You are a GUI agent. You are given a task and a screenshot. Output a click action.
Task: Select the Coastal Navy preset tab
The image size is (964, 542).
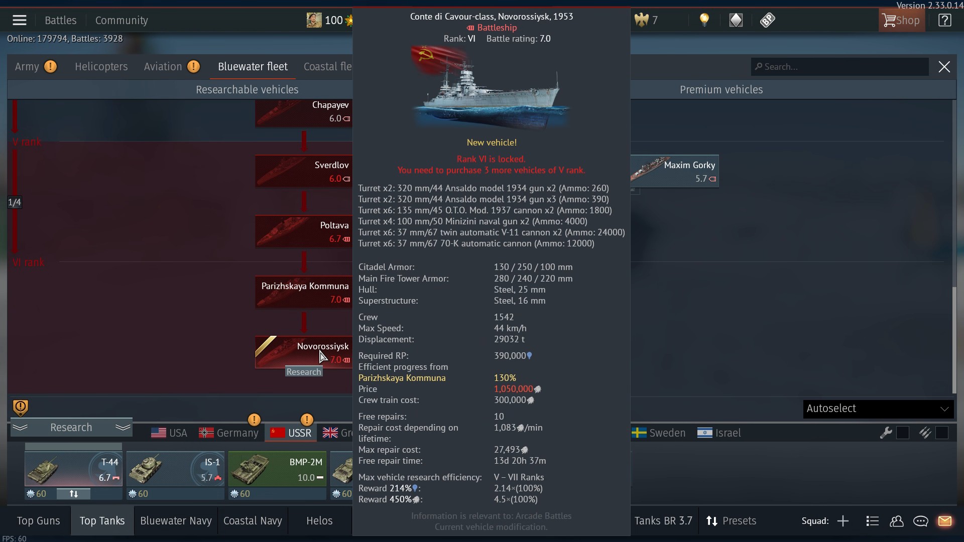[253, 521]
